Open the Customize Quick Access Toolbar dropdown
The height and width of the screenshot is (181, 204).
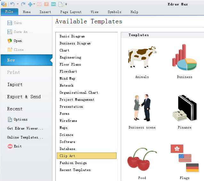coord(66,4)
